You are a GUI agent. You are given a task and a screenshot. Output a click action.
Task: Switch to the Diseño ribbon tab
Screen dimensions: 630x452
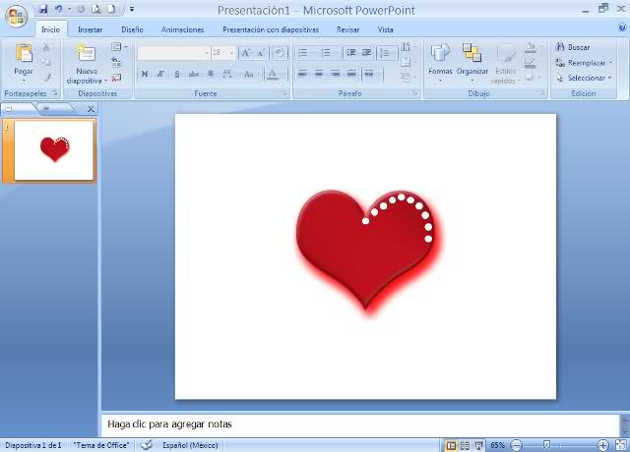click(132, 29)
